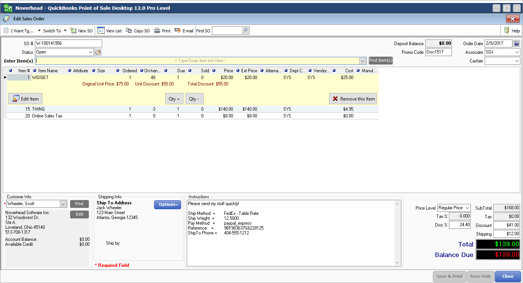Open the Shipping Info Options menu
Image resolution: width=523 pixels, height=283 pixels.
168,204
